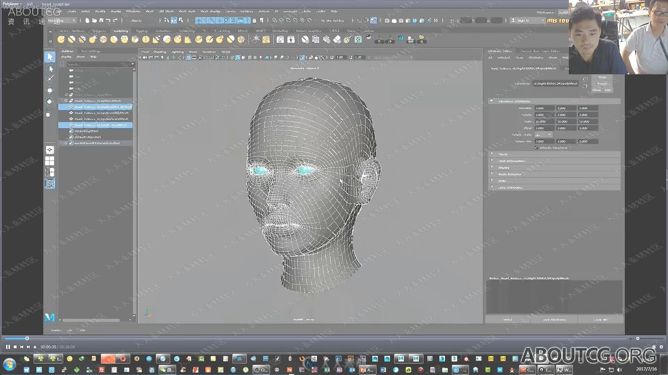Viewport: 668px width, 375px height.
Task: Open the Mesh menu
Action: coord(150,11)
